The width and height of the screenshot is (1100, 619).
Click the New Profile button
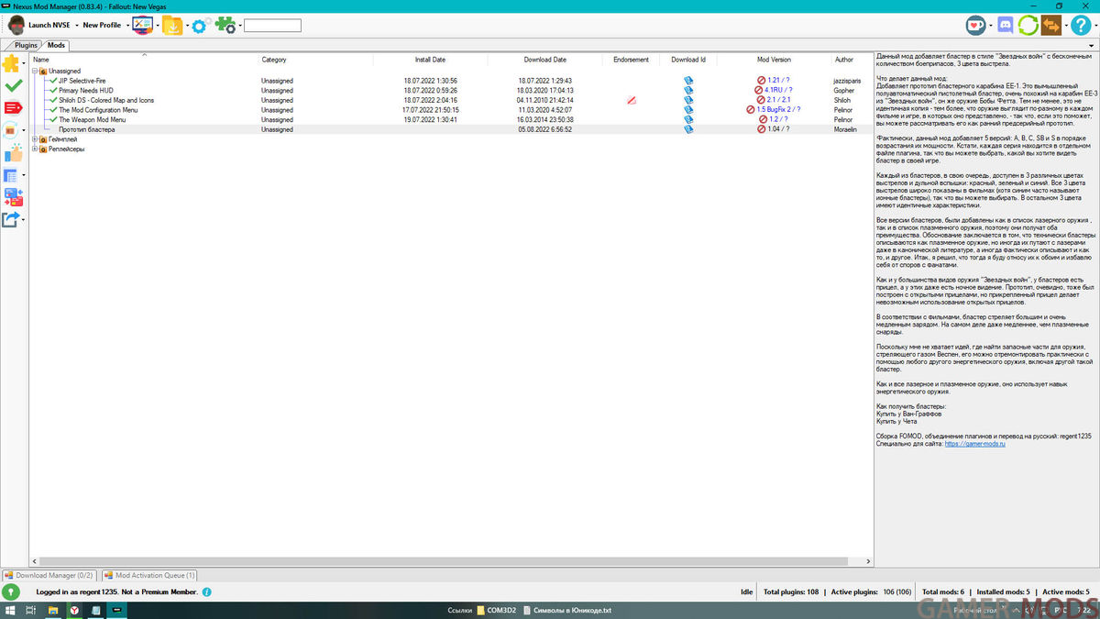click(102, 26)
